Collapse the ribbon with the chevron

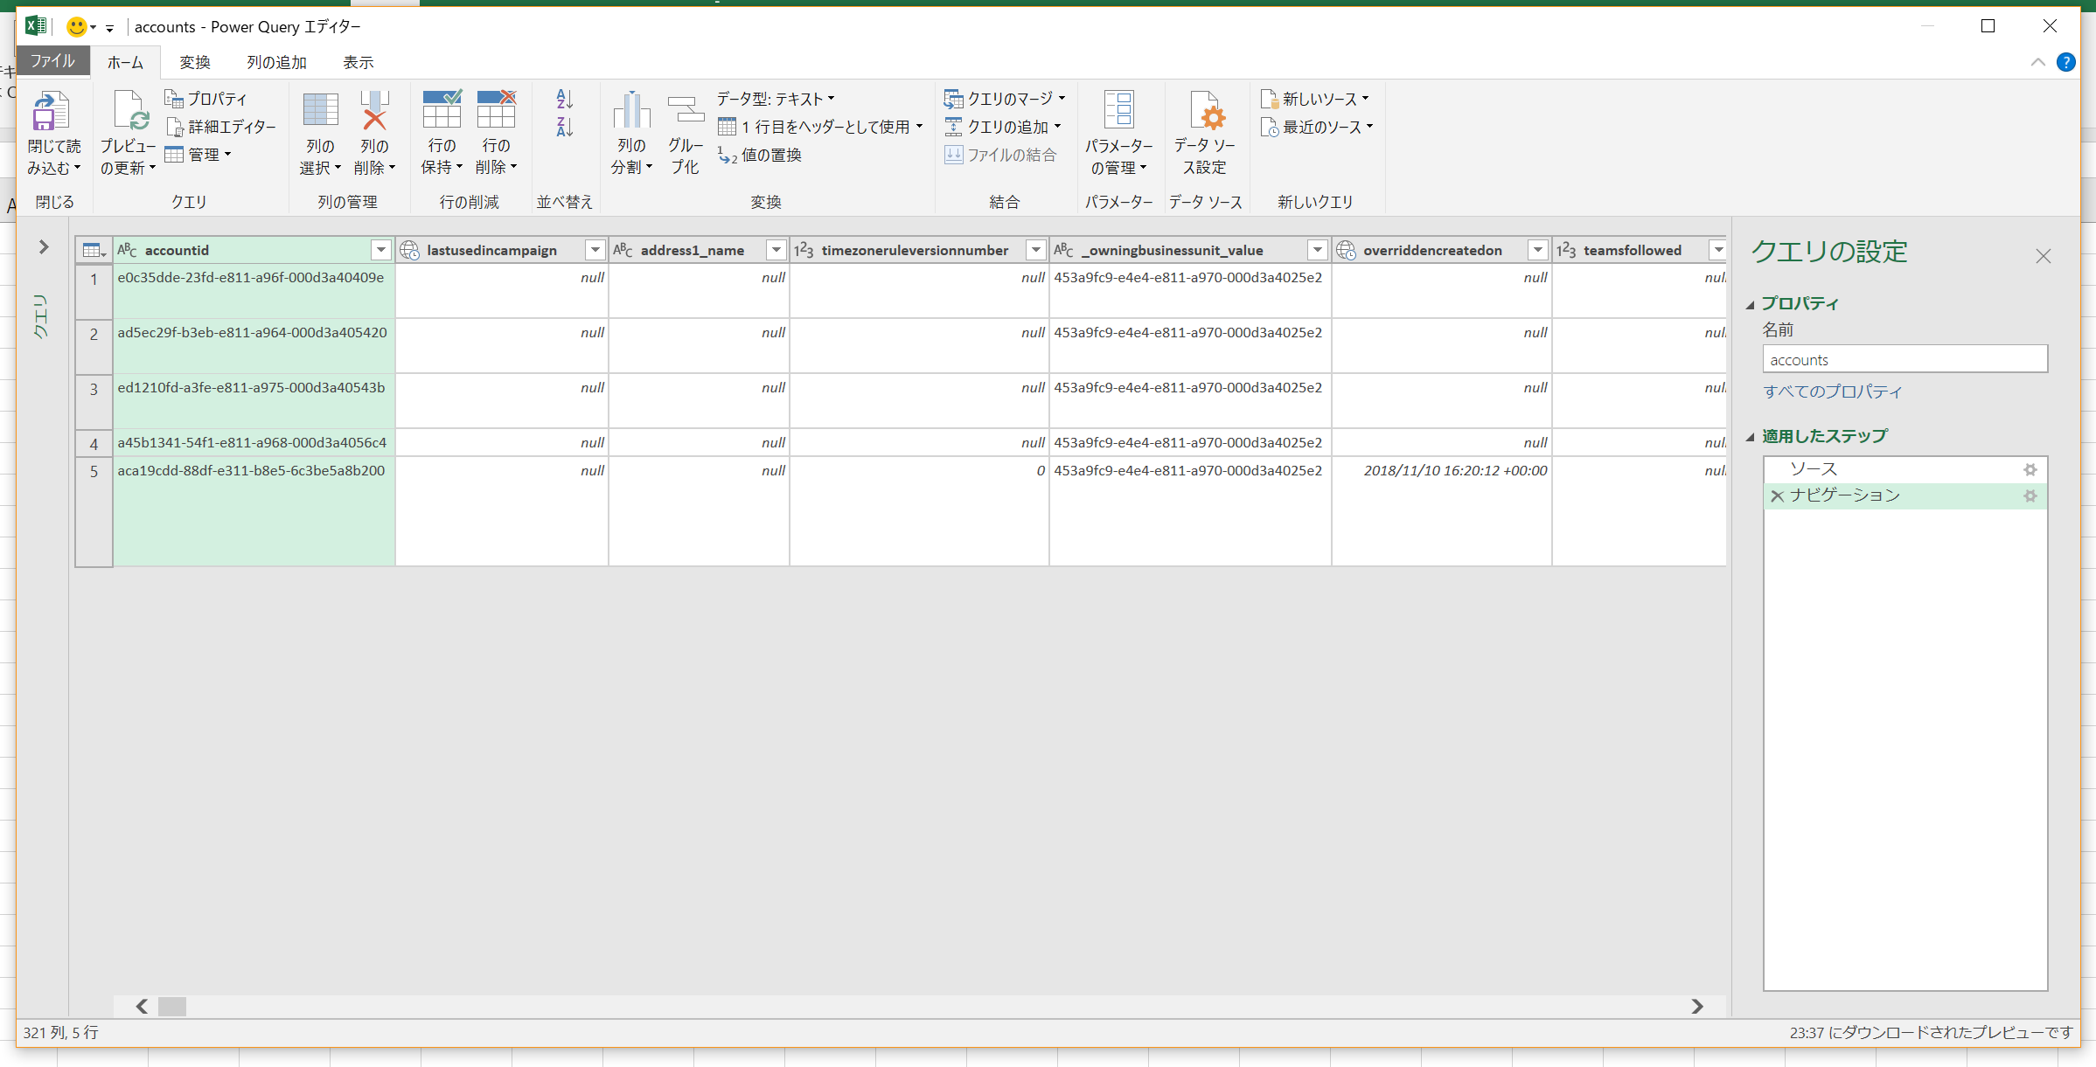tap(2037, 62)
